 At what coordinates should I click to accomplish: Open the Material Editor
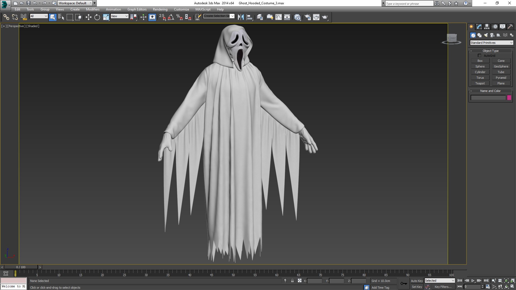tap(297, 17)
